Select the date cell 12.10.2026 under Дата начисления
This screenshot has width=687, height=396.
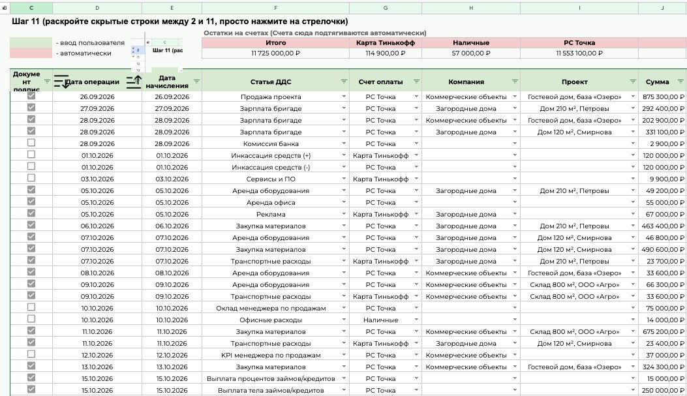[x=172, y=356]
